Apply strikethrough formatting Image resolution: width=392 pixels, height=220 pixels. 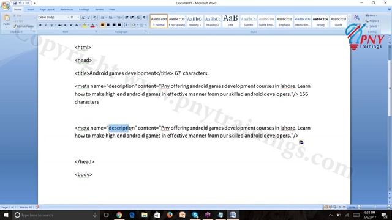60,25
